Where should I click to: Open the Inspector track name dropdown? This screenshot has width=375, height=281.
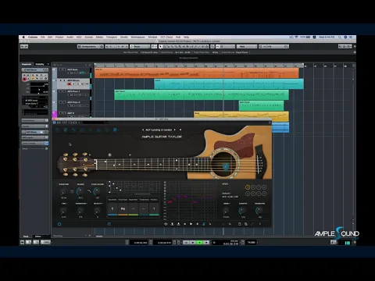coord(35,70)
